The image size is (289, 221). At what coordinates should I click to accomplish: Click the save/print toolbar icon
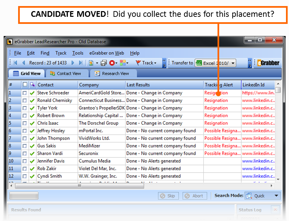coord(104,63)
